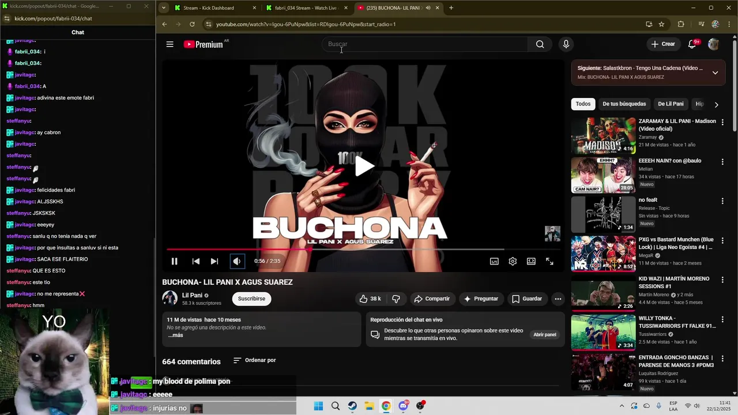Open the player settings gear
Image resolution: width=738 pixels, height=415 pixels.
tap(513, 261)
